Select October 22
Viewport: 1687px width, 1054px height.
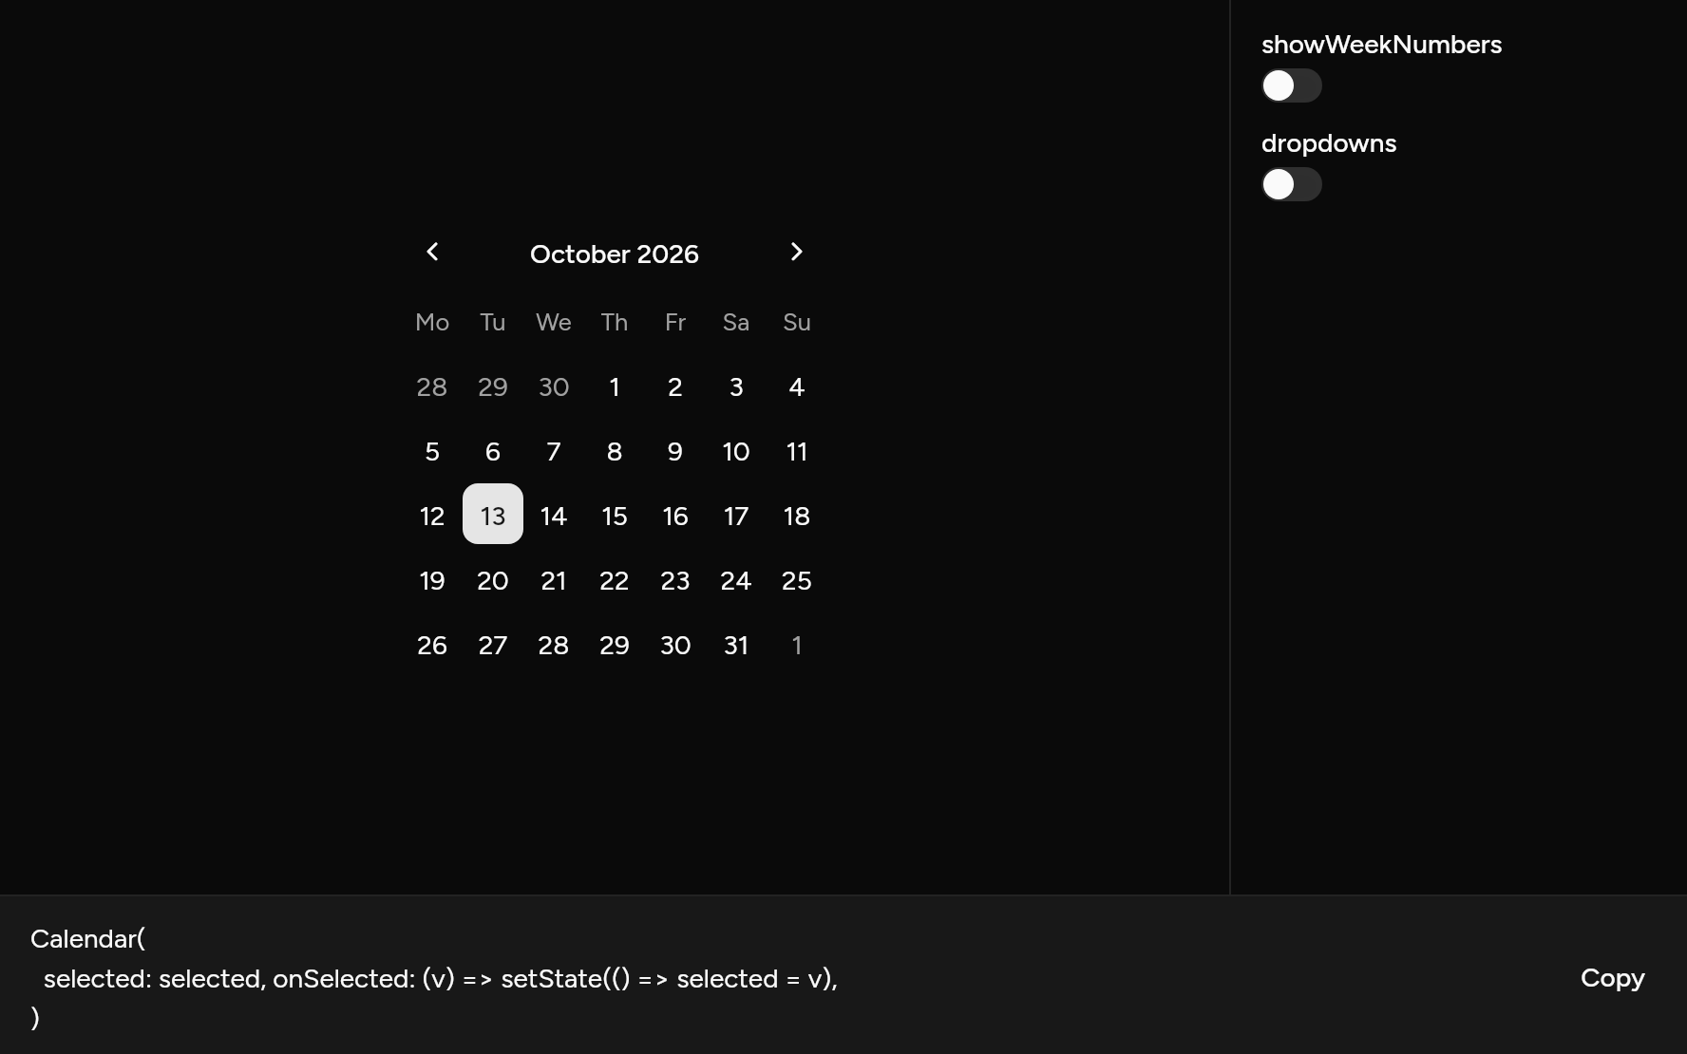point(615,580)
